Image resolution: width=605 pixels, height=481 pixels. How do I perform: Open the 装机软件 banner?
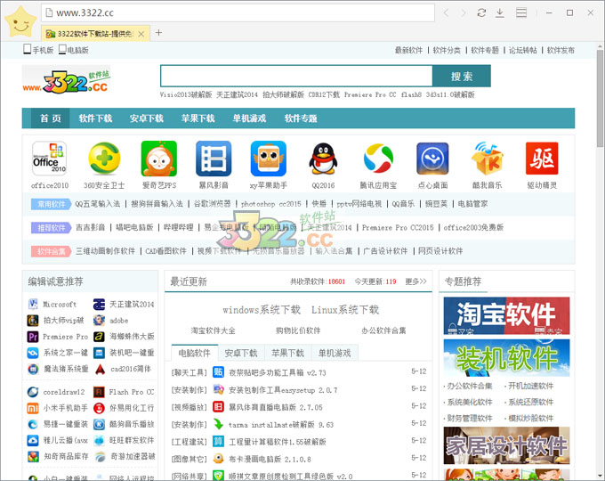pyautogui.click(x=506, y=358)
